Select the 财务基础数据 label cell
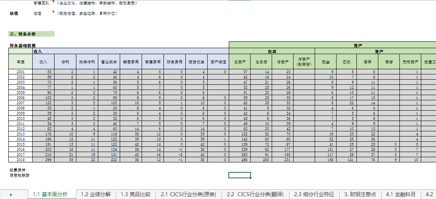The width and height of the screenshot is (436, 199). [x=23, y=46]
